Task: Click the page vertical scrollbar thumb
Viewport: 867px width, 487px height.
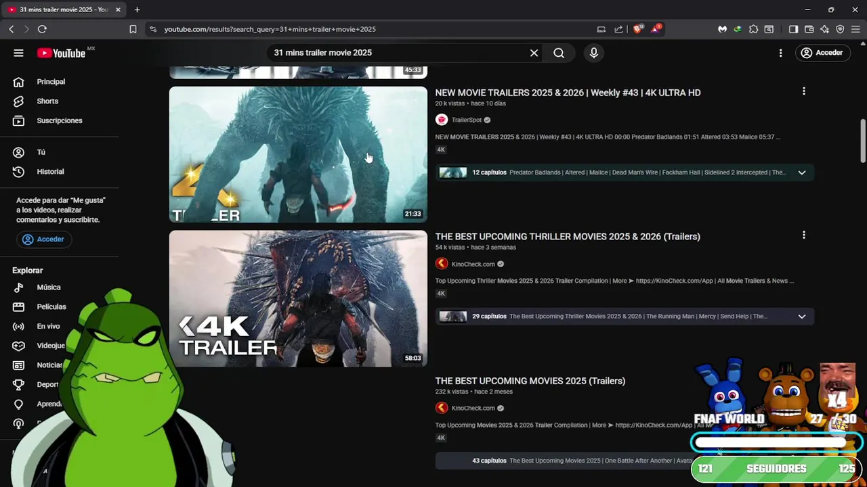Action: coord(863,141)
